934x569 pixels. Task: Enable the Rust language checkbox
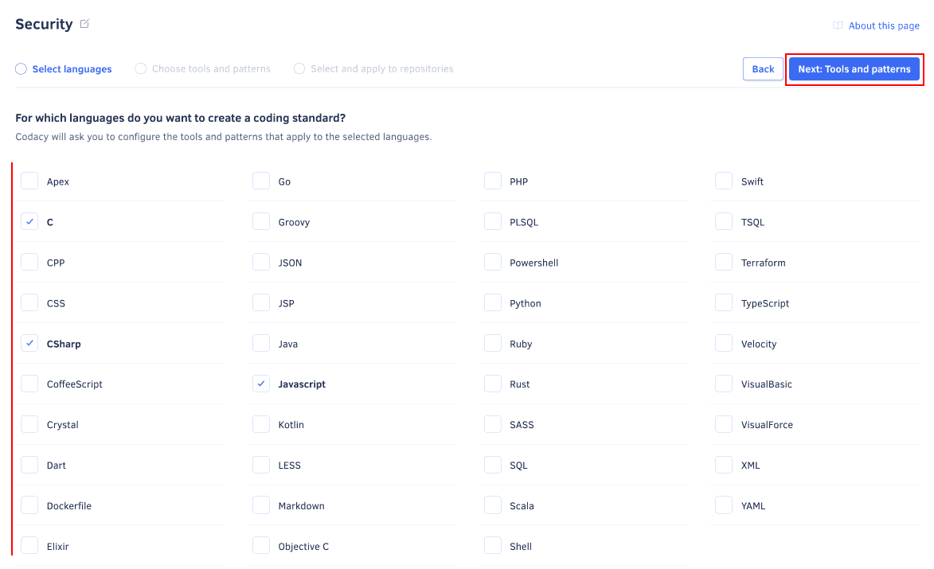[x=492, y=384]
